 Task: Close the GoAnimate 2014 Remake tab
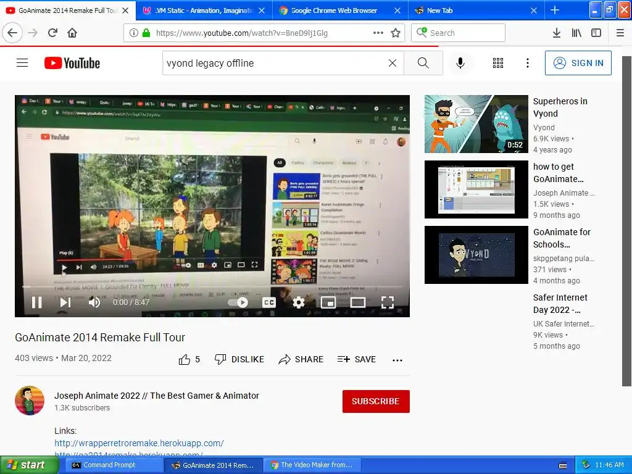[125, 10]
